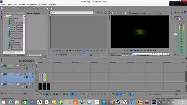187x105 pixels.
Task: Click External Monitor icon in video preview toolbar
Action: tap(117, 13)
